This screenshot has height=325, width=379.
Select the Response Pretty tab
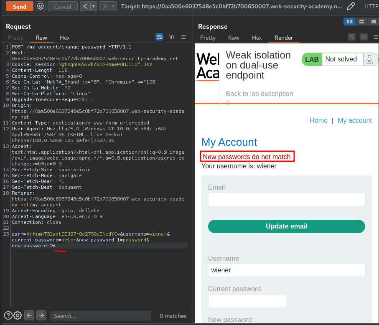tap(208, 38)
